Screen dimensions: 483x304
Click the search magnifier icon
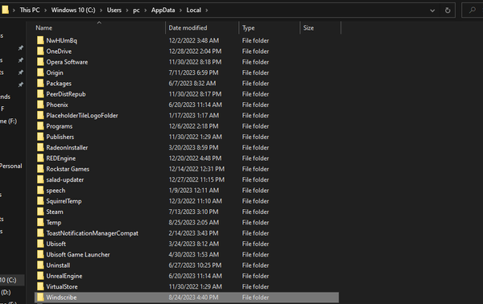pyautogui.click(x=473, y=10)
